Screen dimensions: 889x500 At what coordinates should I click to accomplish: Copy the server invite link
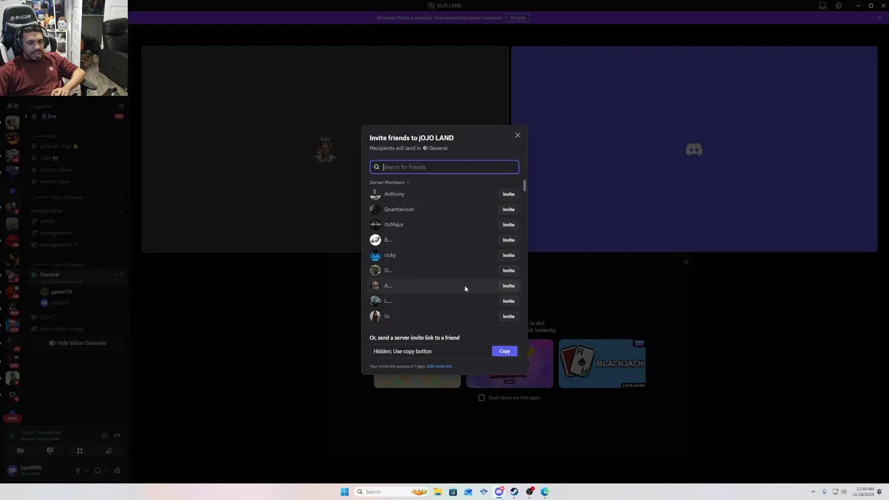pyautogui.click(x=505, y=351)
